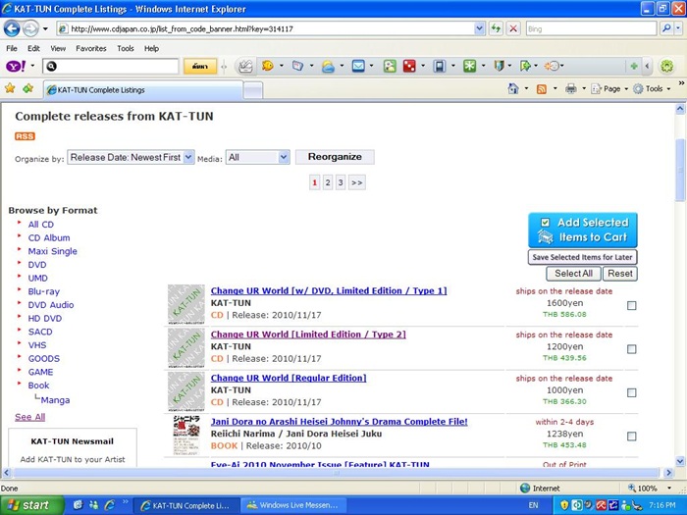Open the Blu-ray format link
Screen dimensions: 687x515
44,291
